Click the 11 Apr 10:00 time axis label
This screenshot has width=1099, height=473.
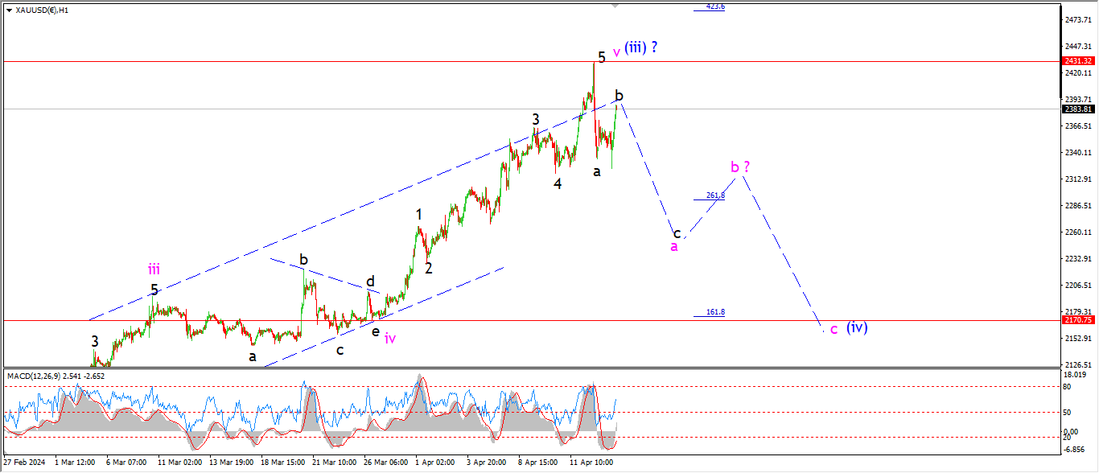click(x=591, y=463)
